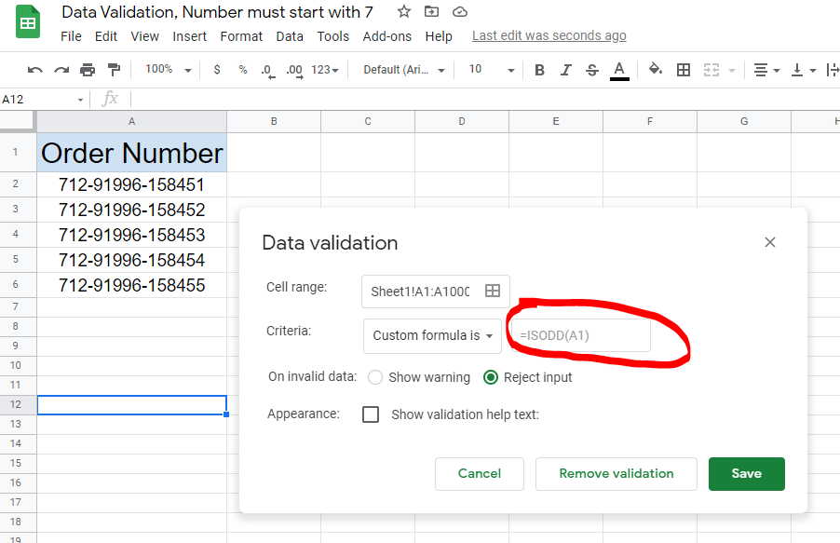Open the Custom formula is dropdown
The height and width of the screenshot is (543, 840).
tap(432, 335)
